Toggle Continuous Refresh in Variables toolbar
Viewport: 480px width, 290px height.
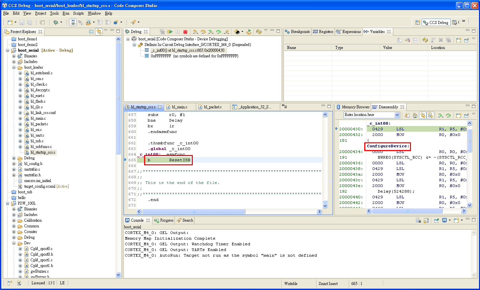(x=425, y=40)
